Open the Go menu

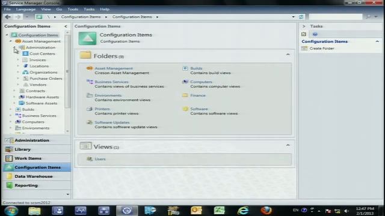coord(59,10)
